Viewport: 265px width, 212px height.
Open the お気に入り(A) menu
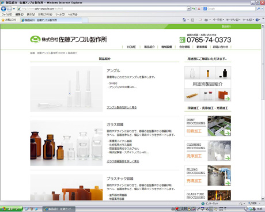point(45,14)
